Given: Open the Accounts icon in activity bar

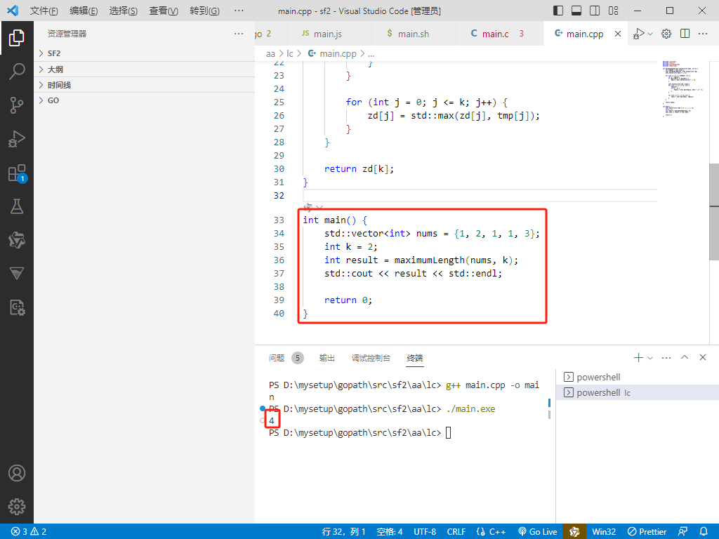Looking at the screenshot, I should (17, 473).
